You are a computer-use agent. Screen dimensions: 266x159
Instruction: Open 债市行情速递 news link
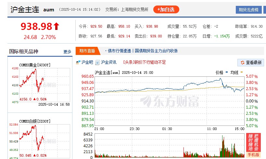pos(119,51)
